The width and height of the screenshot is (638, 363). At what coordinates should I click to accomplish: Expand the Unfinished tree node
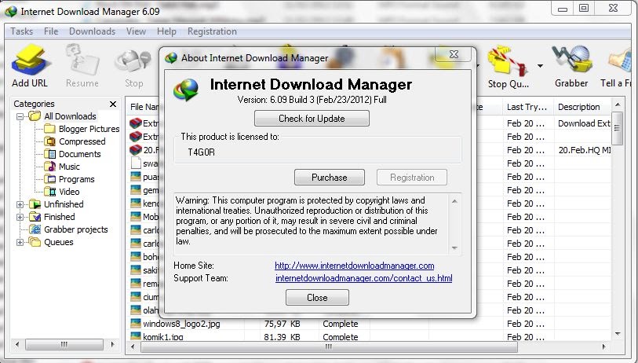point(20,204)
